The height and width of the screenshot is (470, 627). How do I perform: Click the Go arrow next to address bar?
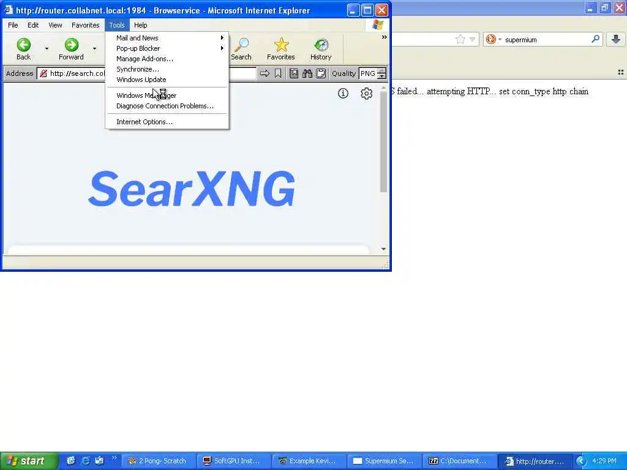tap(265, 73)
